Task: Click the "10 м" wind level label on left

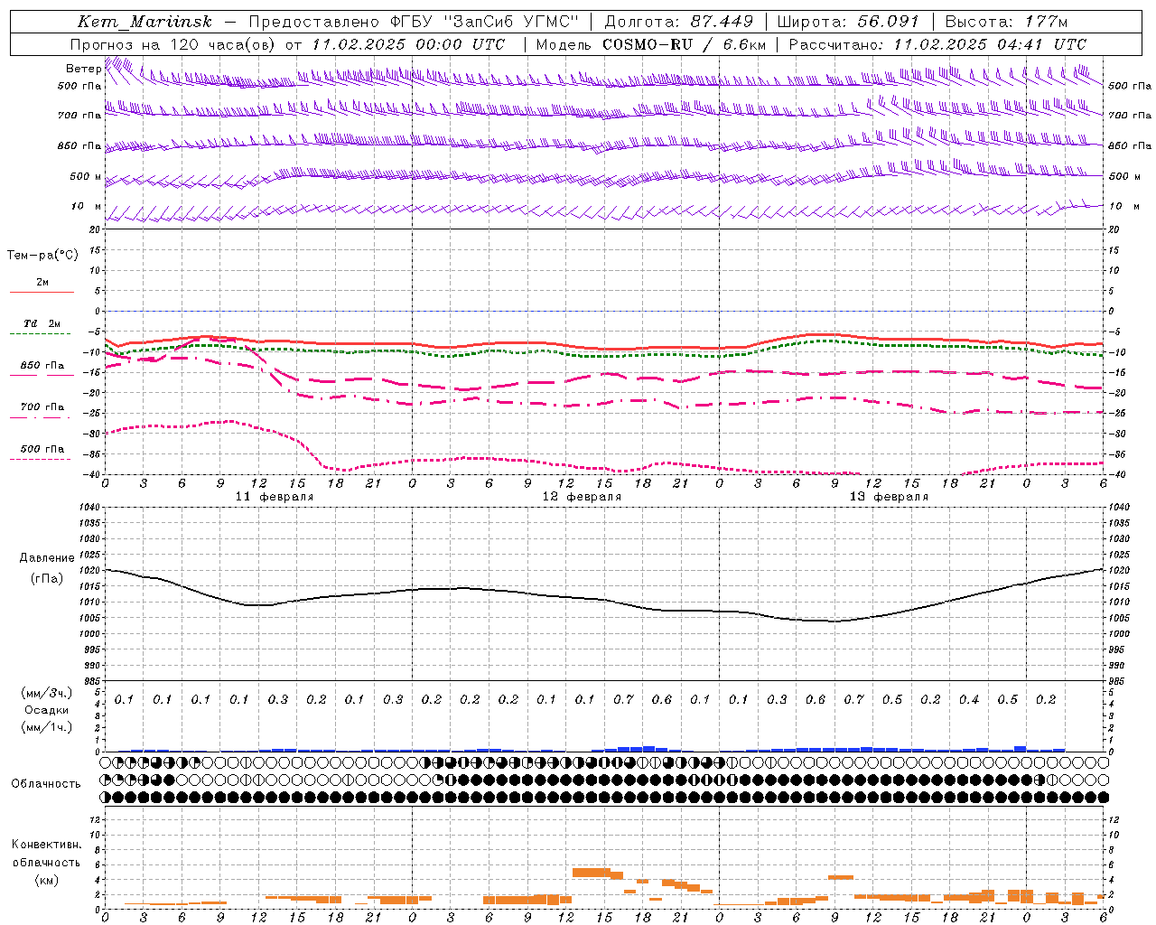Action: pos(86,207)
